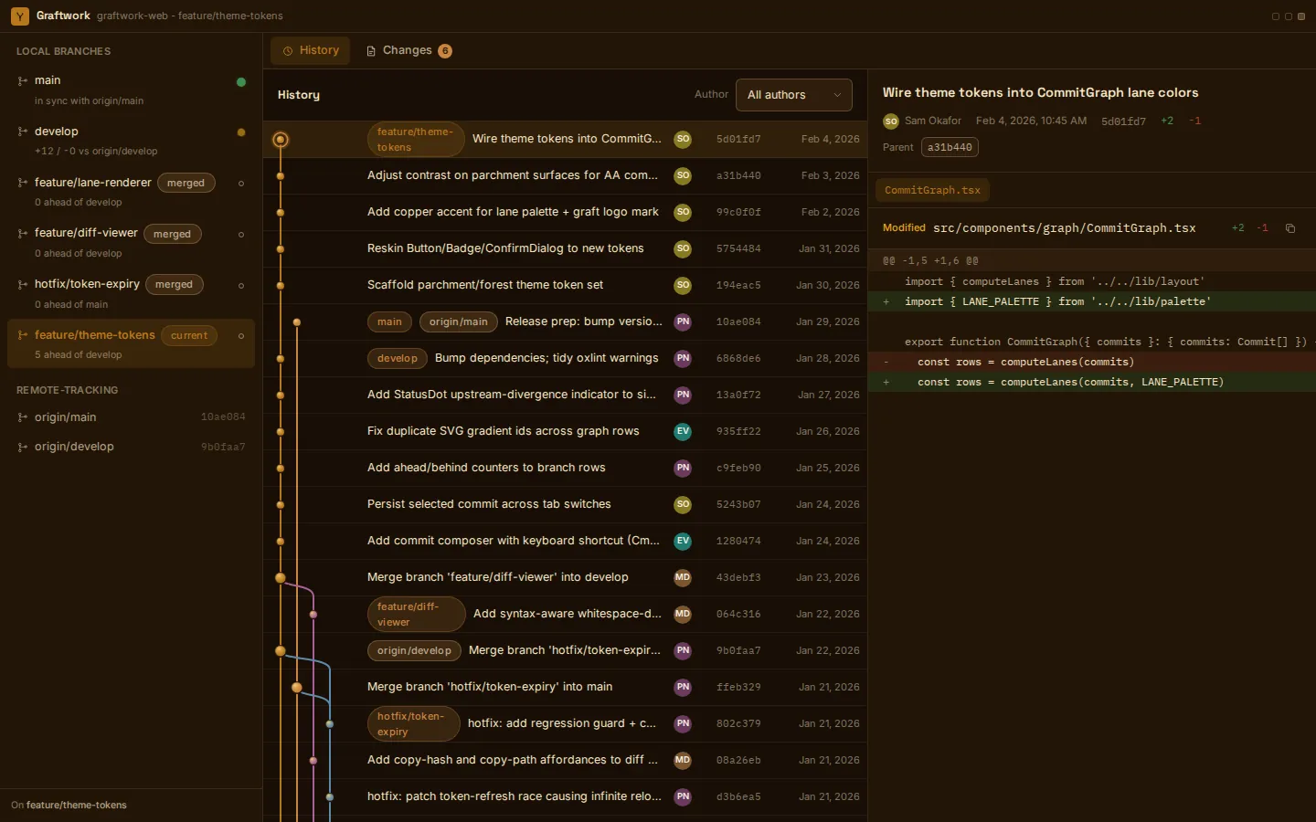Click the Graftwork app logo icon
The width and height of the screenshot is (1316, 822).
point(20,16)
